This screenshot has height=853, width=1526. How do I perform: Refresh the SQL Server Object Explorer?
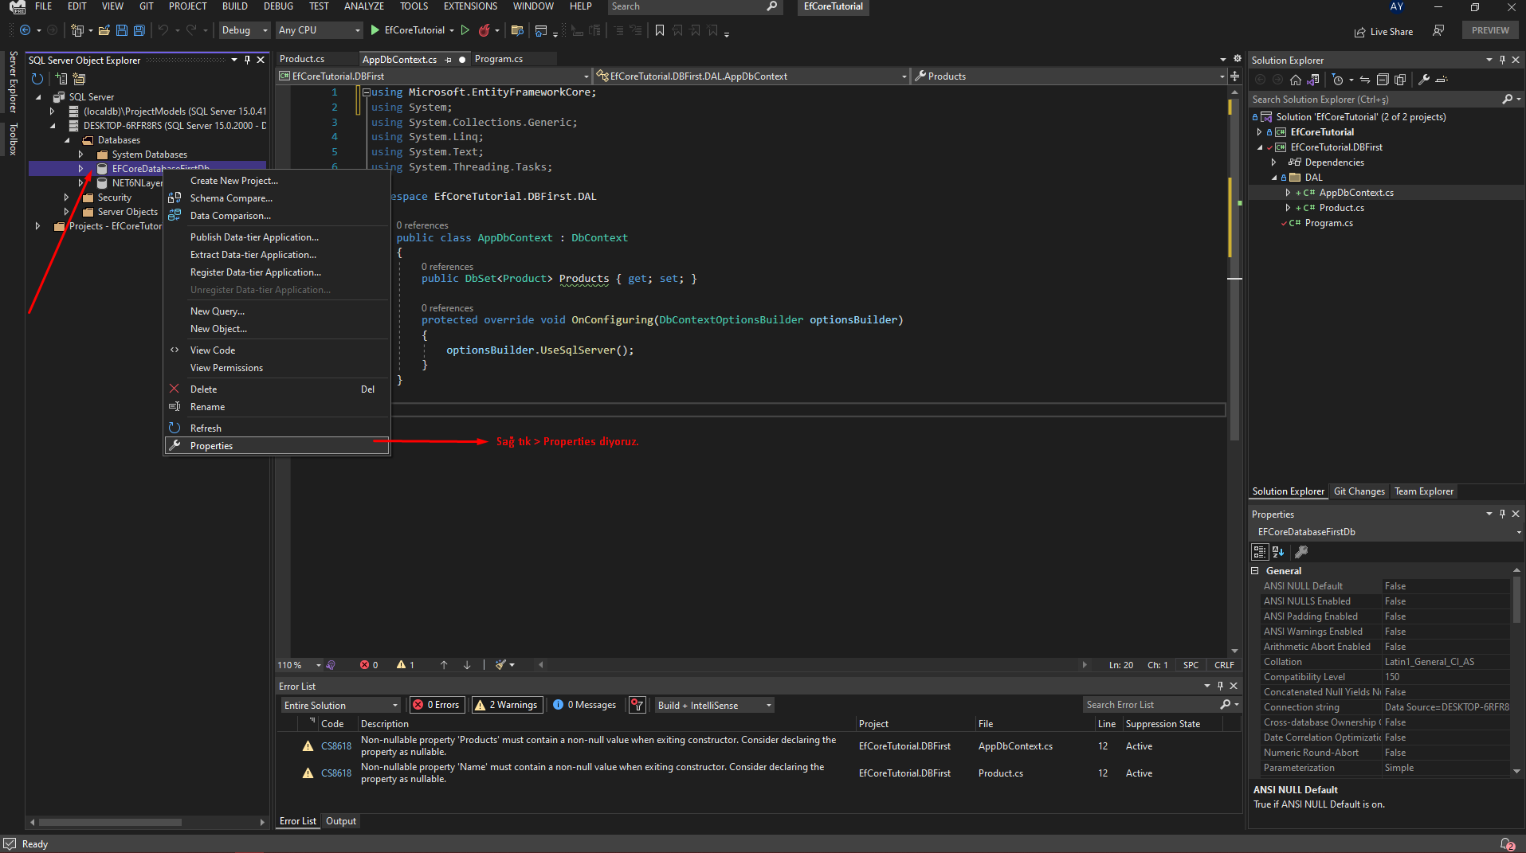pos(37,79)
